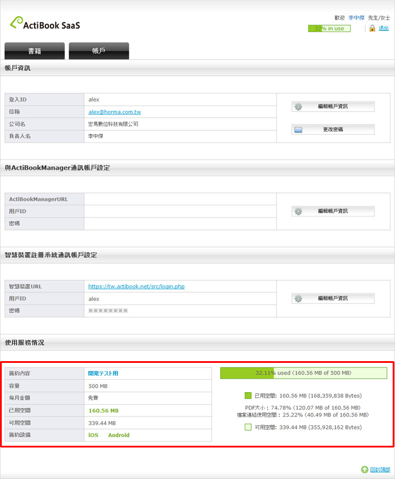395x479 pixels.
Task: Click 編輯帳戶資訊 in 帳戶資訊 section
Action: [x=333, y=106]
